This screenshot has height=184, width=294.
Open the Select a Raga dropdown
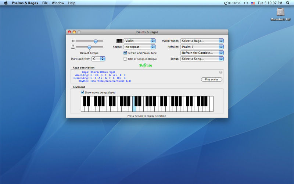pyautogui.click(x=202, y=41)
